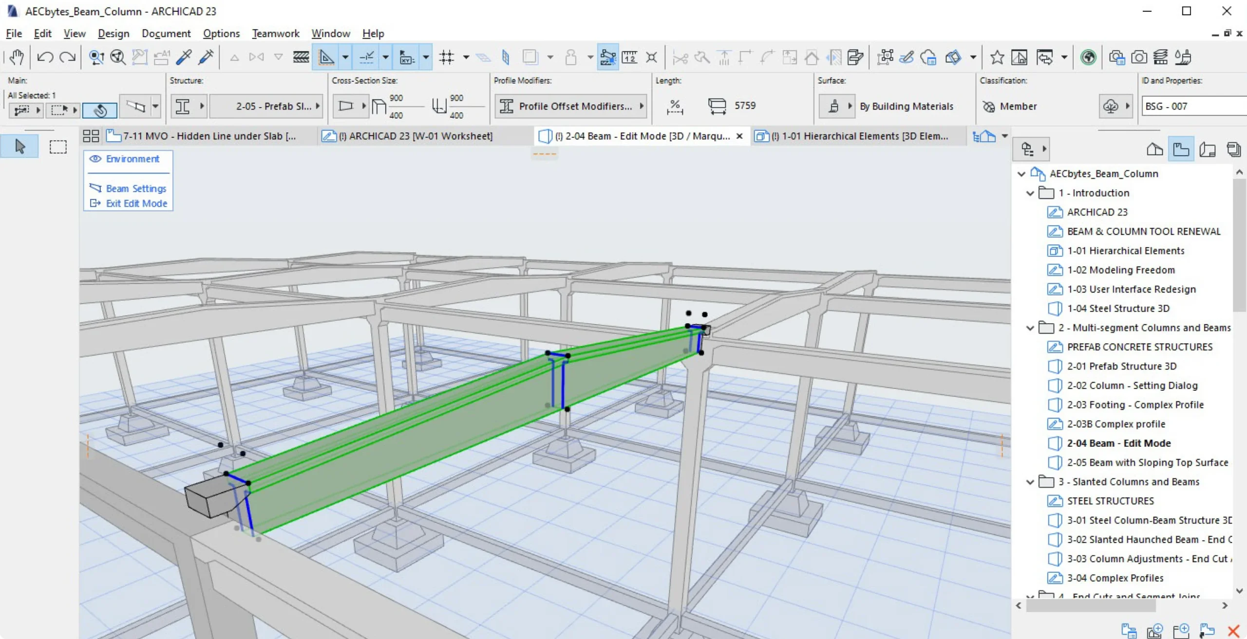The height and width of the screenshot is (639, 1247).
Task: Open the Teamwork menu
Action: pos(276,33)
